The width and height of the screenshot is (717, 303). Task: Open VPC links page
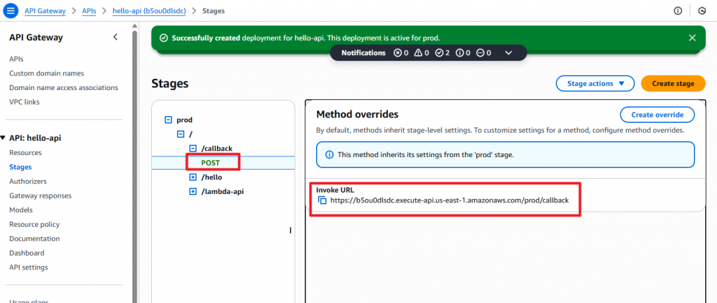25,102
